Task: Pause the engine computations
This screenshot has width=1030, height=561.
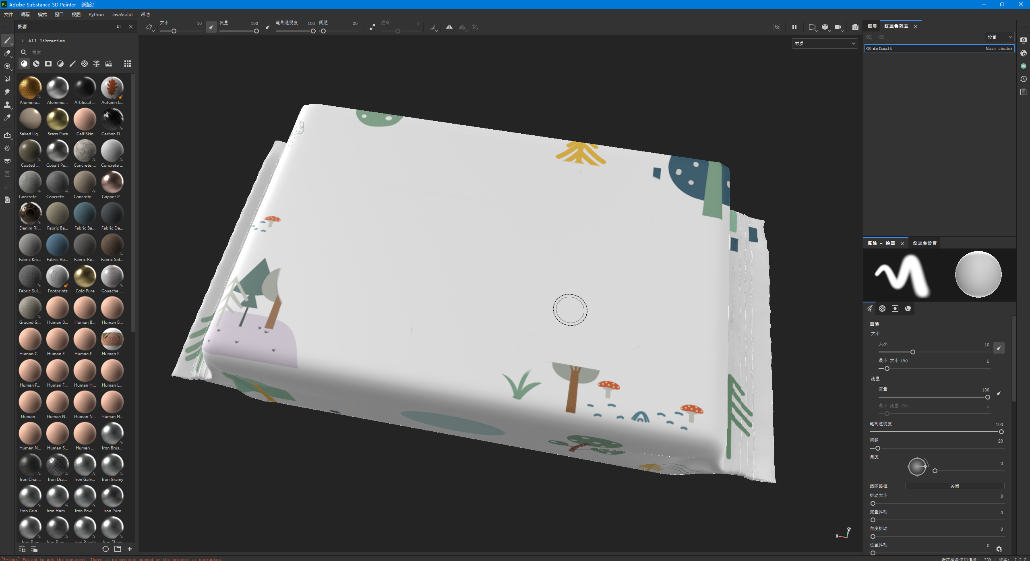Action: [x=794, y=27]
